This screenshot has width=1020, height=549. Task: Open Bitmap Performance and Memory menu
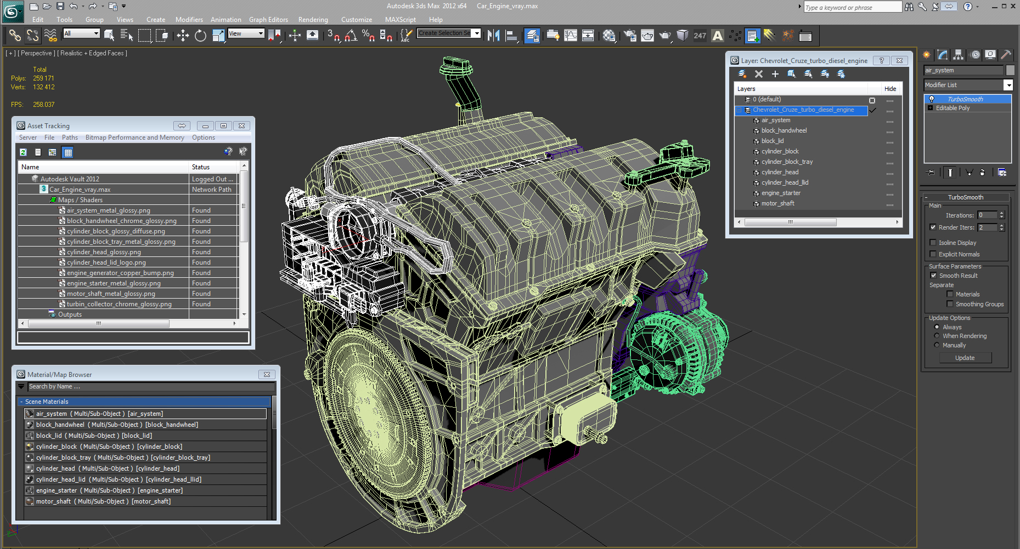click(x=134, y=138)
